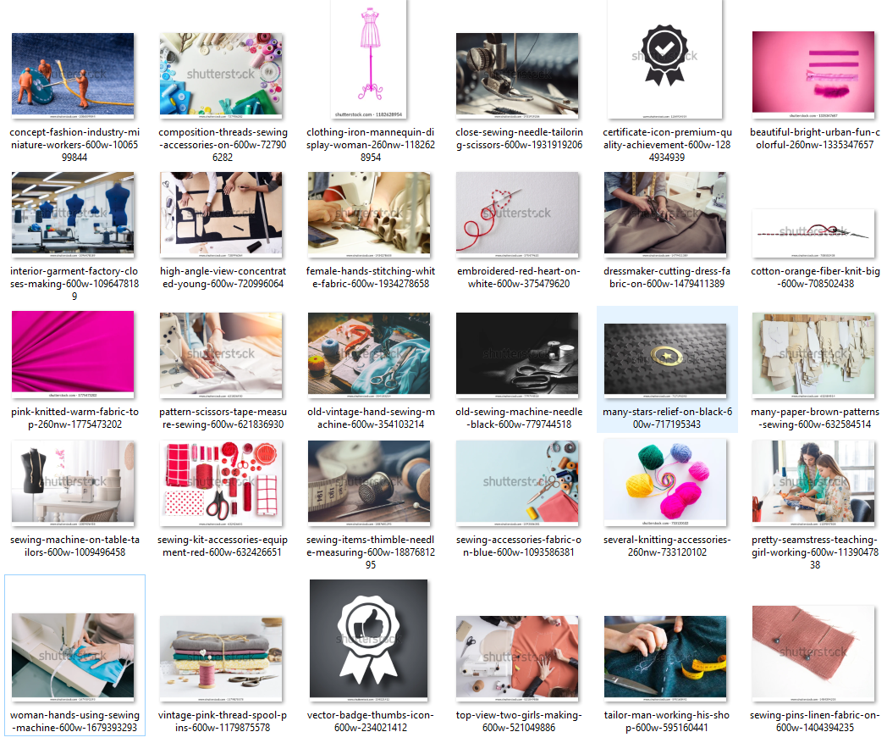Click file name cotton-orange-fiber-knit-big-600w-708502438
887x743 pixels.
point(814,277)
